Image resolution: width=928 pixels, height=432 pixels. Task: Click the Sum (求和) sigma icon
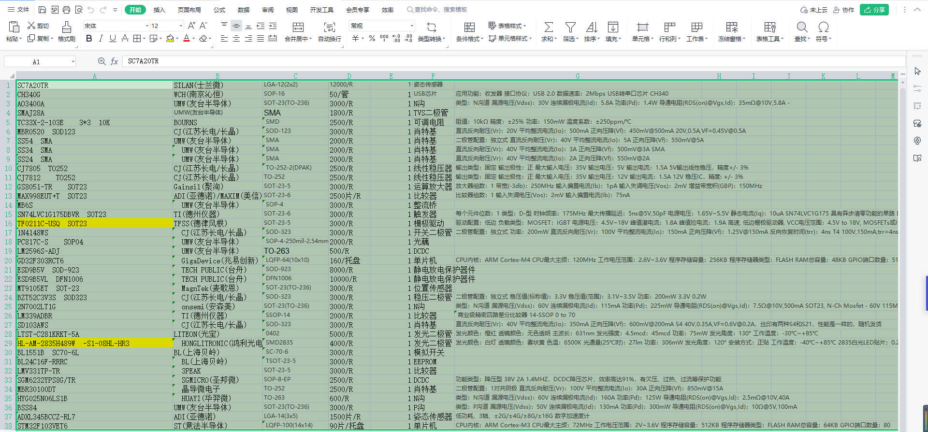[x=549, y=27]
